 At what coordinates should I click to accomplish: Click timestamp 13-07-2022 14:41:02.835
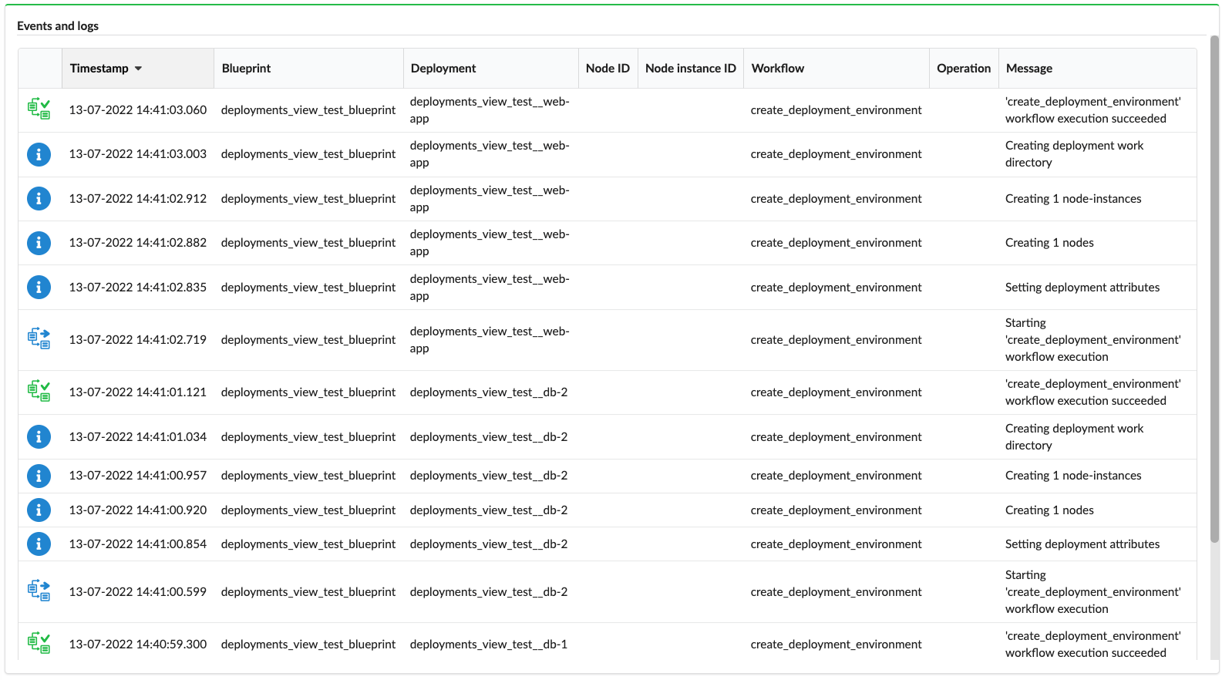(x=138, y=287)
